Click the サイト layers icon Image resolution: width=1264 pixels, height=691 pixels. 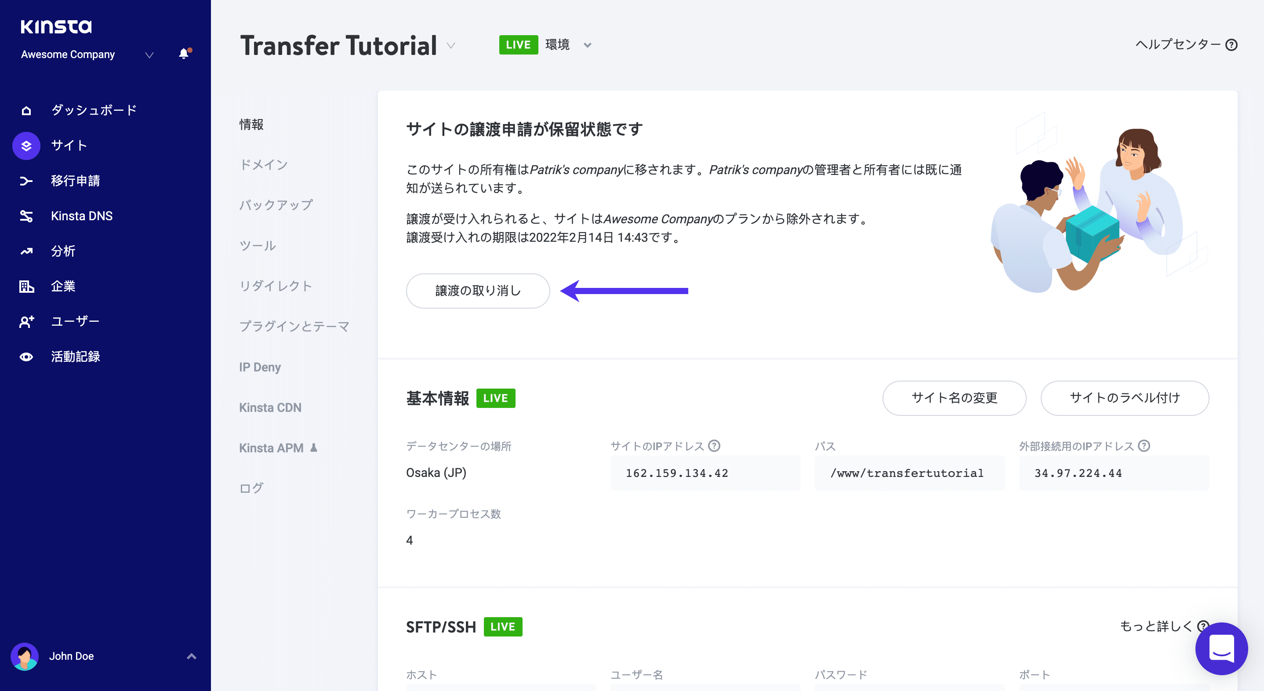coord(26,146)
